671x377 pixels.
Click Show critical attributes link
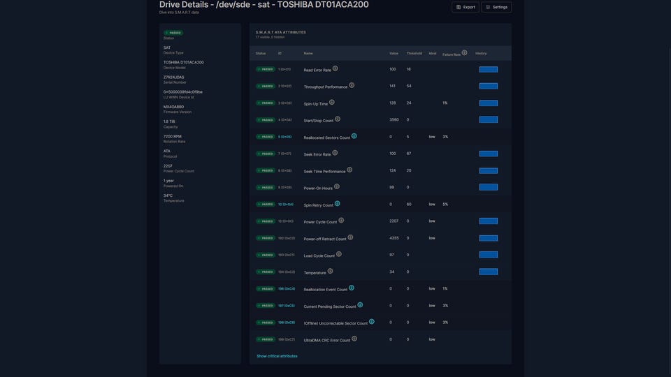(x=277, y=356)
